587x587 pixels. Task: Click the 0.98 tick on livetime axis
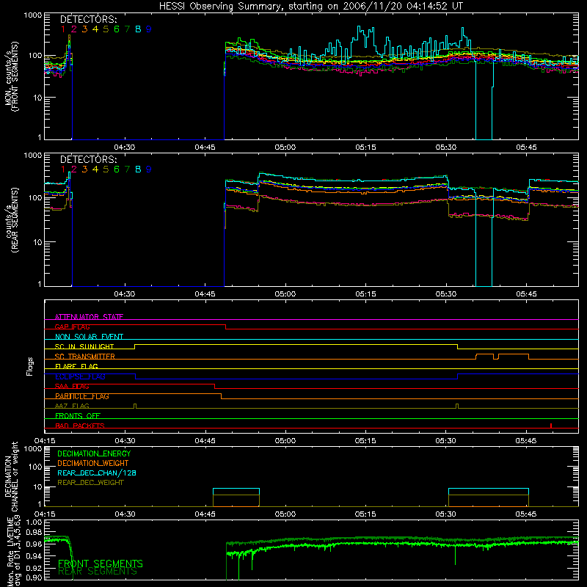(x=34, y=532)
